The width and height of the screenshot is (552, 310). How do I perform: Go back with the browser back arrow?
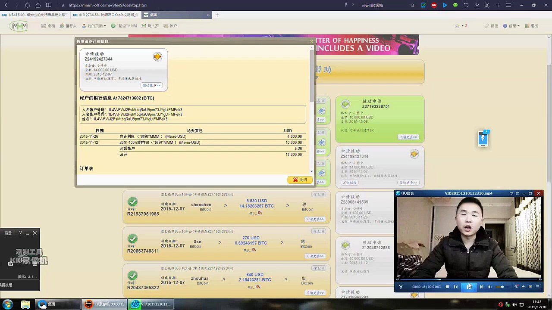coord(6,5)
